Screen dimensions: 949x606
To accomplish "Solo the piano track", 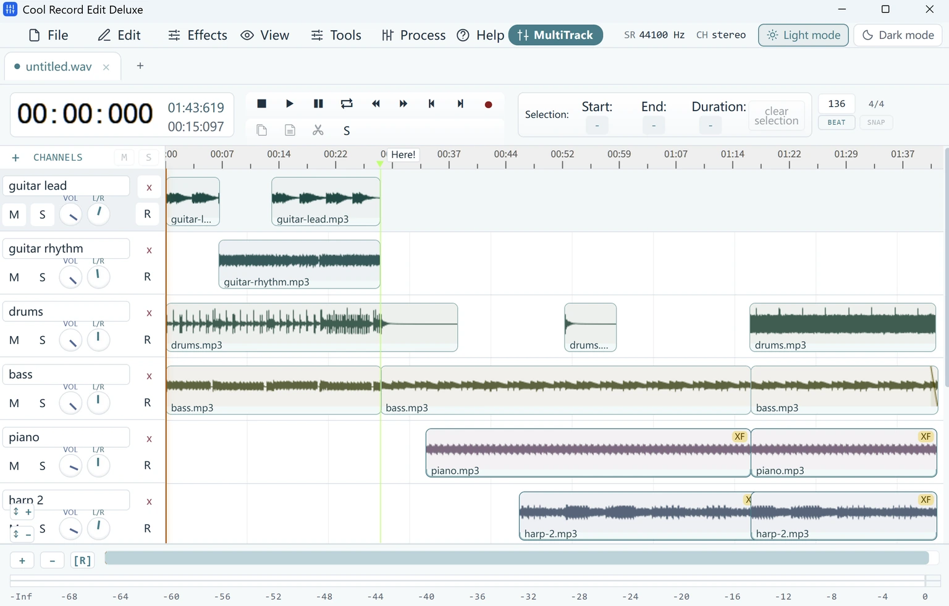I will point(42,466).
